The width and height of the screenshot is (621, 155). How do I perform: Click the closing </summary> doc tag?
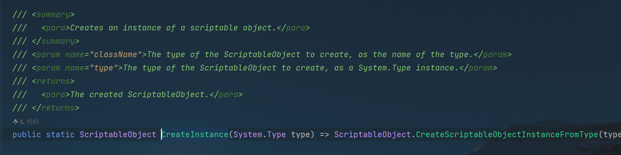[x=56, y=41]
